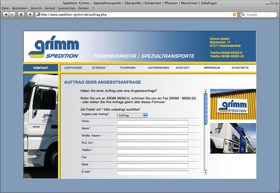Focus the Firma input field

(152, 122)
